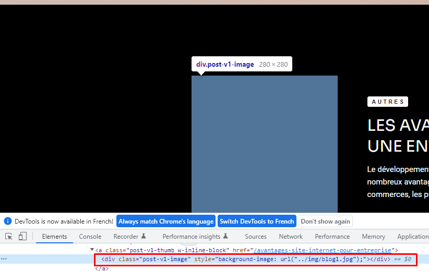This screenshot has height=271, width=429.
Task: Click Switch DevTools to French button
Action: click(x=257, y=221)
